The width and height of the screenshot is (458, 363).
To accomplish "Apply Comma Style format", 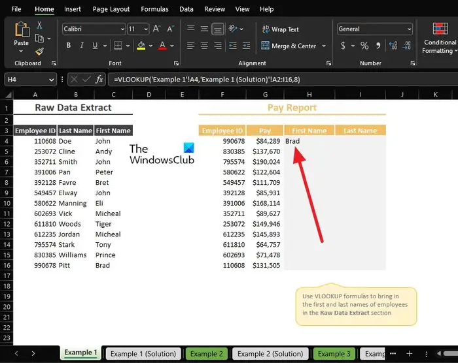I will click(379, 46).
